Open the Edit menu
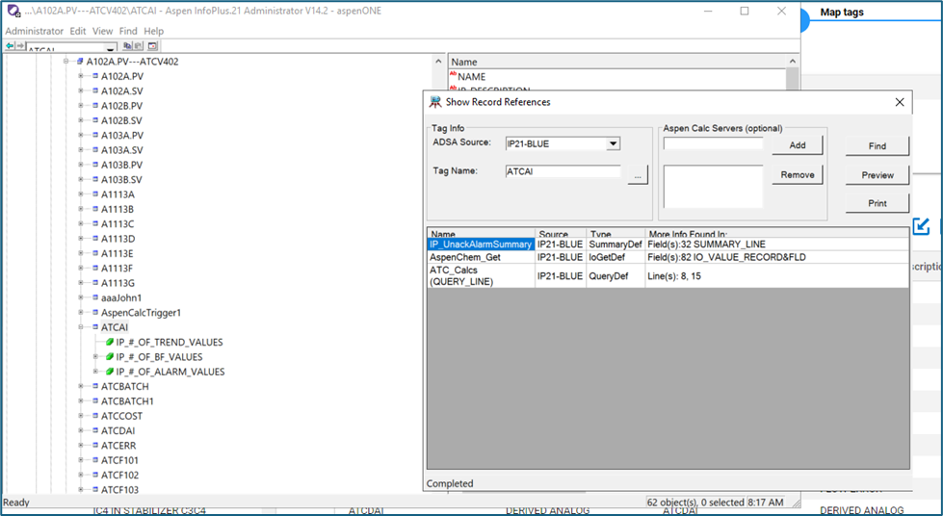 tap(78, 31)
